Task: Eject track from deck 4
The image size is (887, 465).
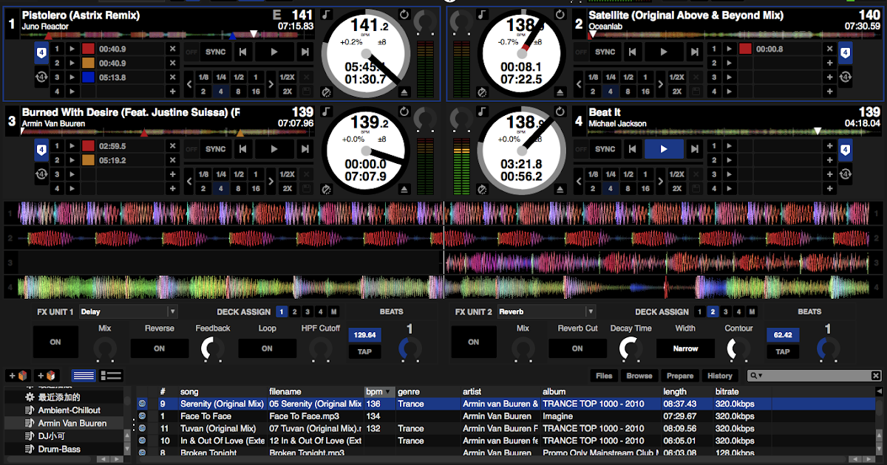Action: (560, 190)
